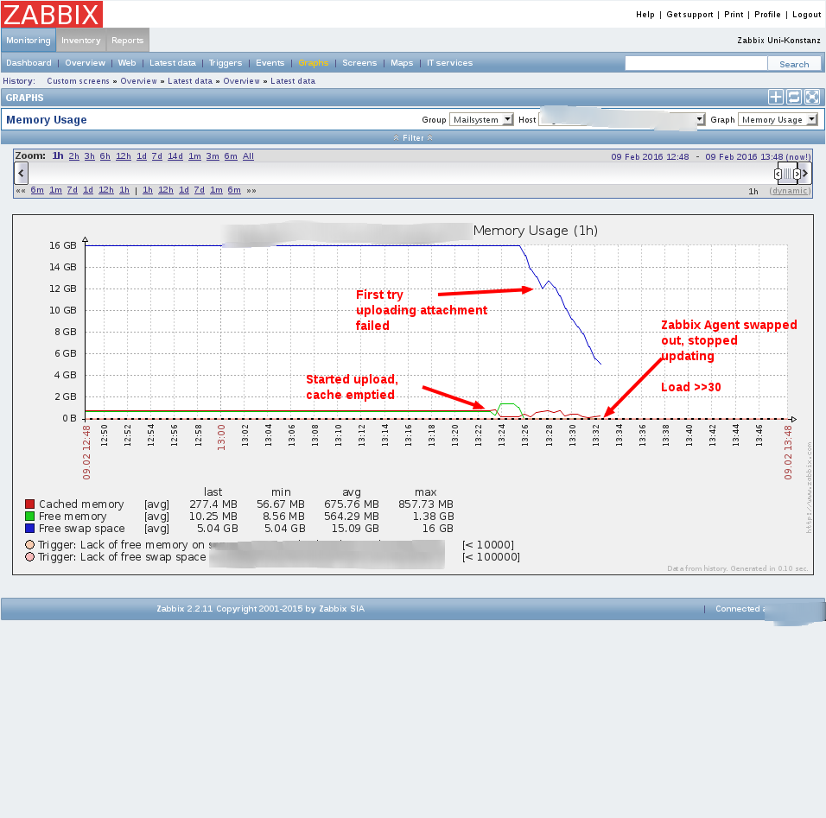Viewport: 826px width, 818px height.
Task: Click the left scroll arrow of time bar
Action: pos(22,173)
